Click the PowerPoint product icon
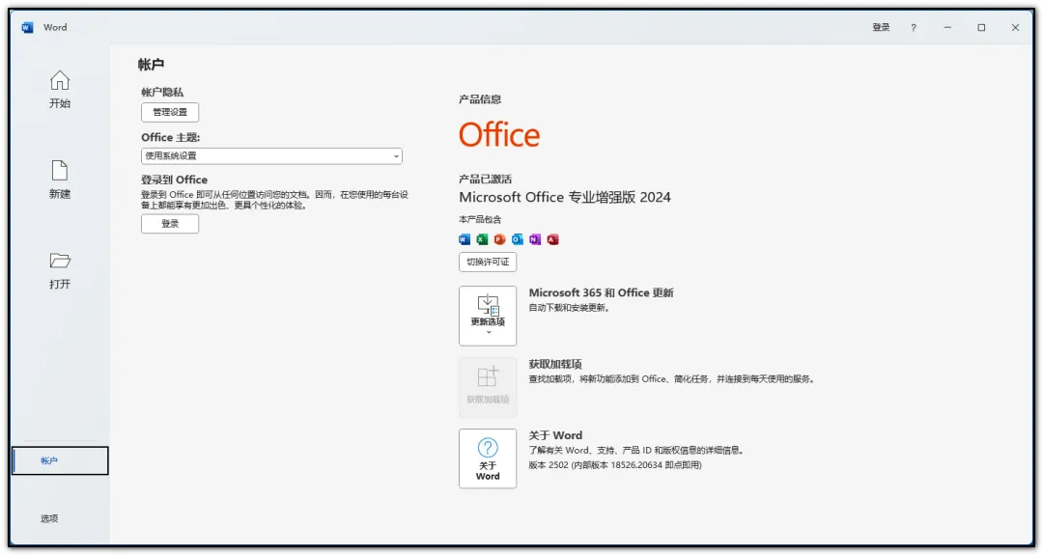The width and height of the screenshot is (1043, 555). point(499,239)
